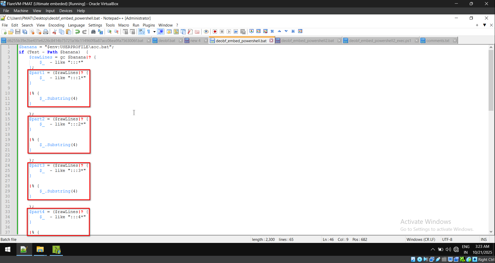Click the vertical scrollbar thumb
The image size is (495, 263).
pyautogui.click(x=491, y=80)
